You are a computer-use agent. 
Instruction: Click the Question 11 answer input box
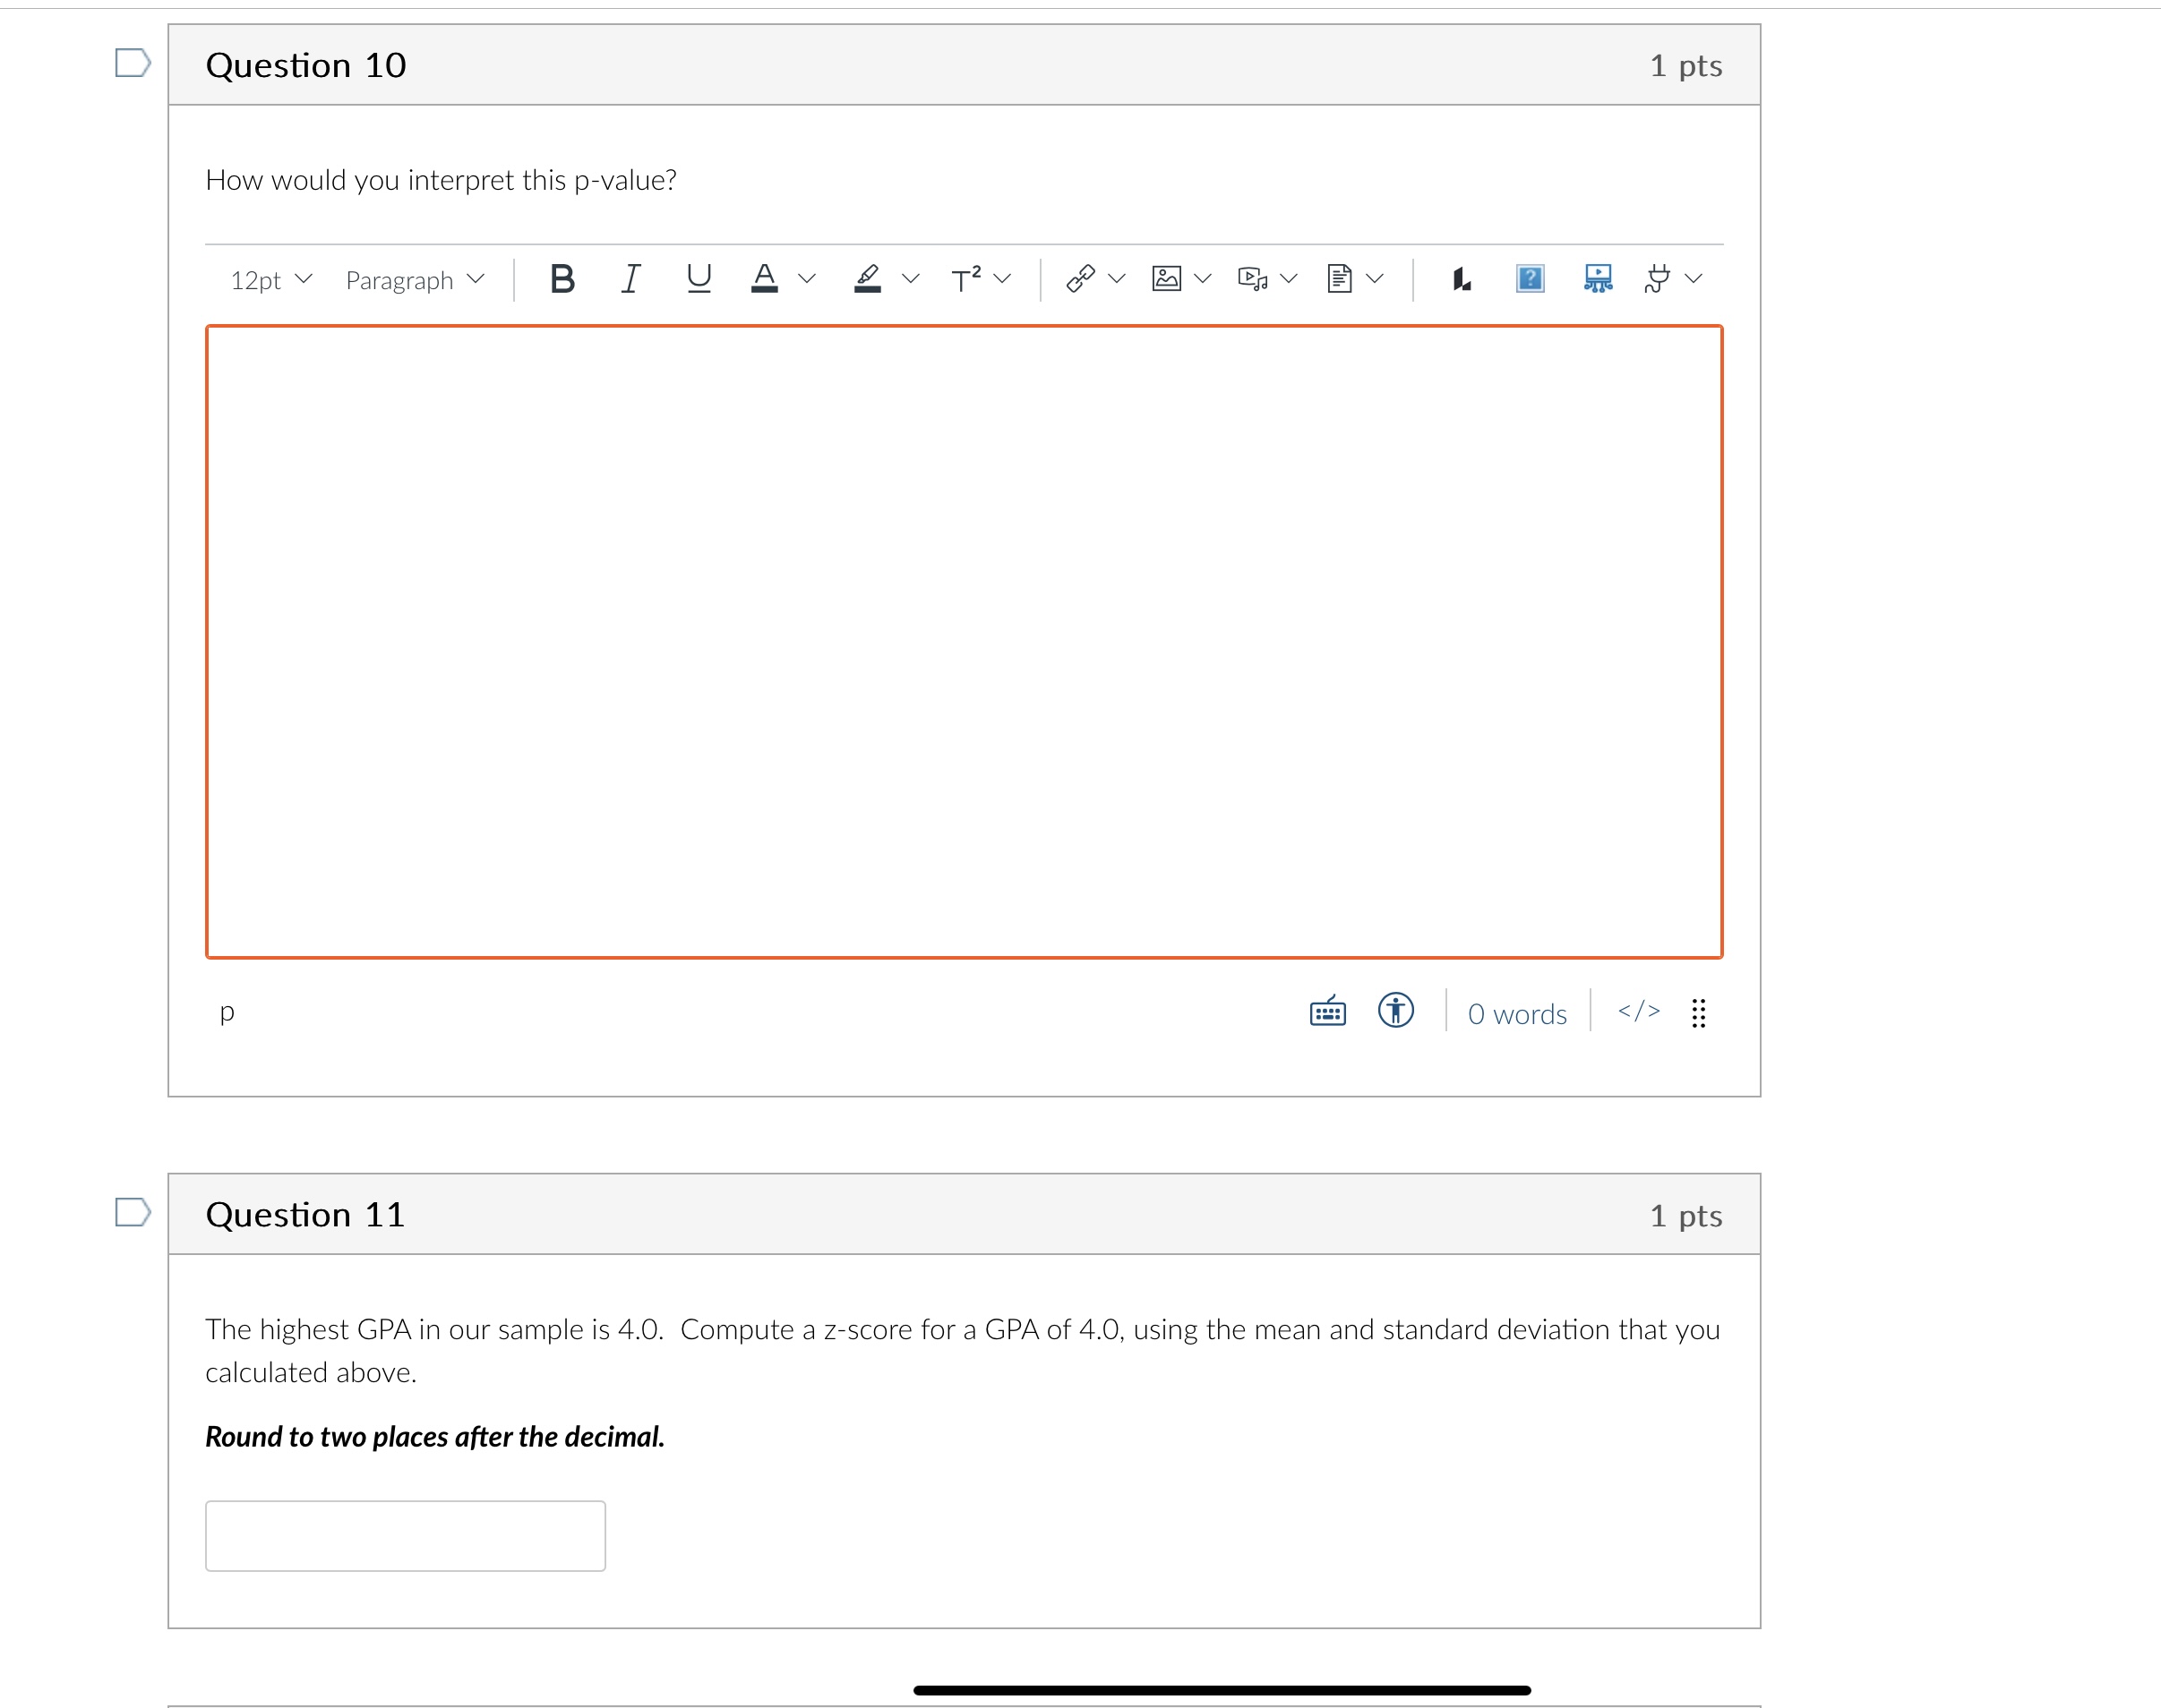pos(405,1534)
